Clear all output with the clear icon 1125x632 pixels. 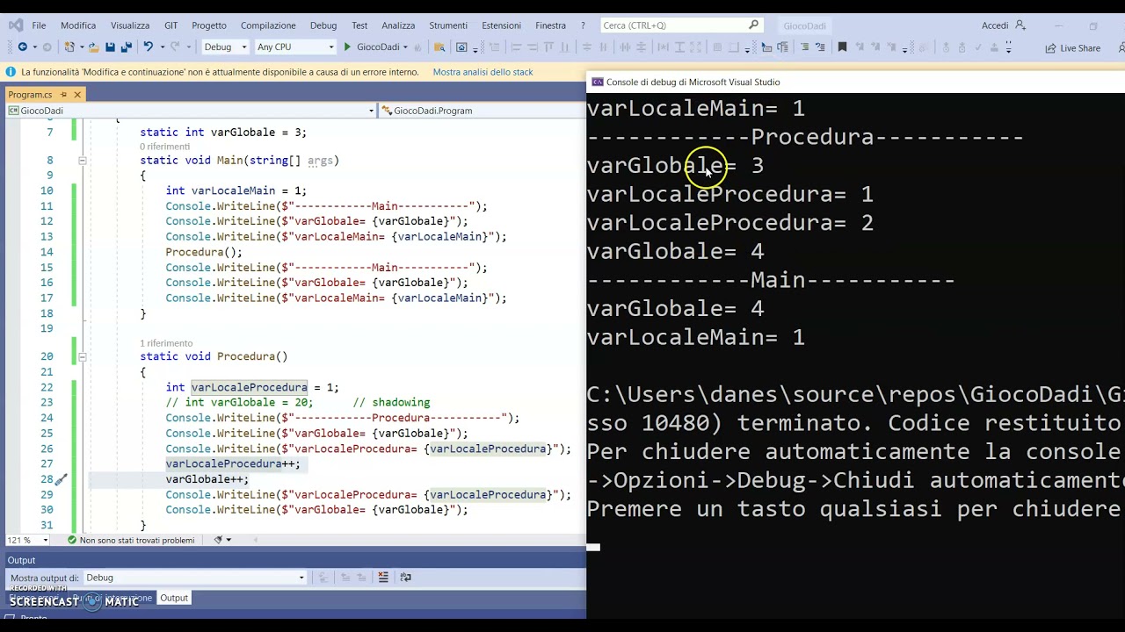[383, 577]
